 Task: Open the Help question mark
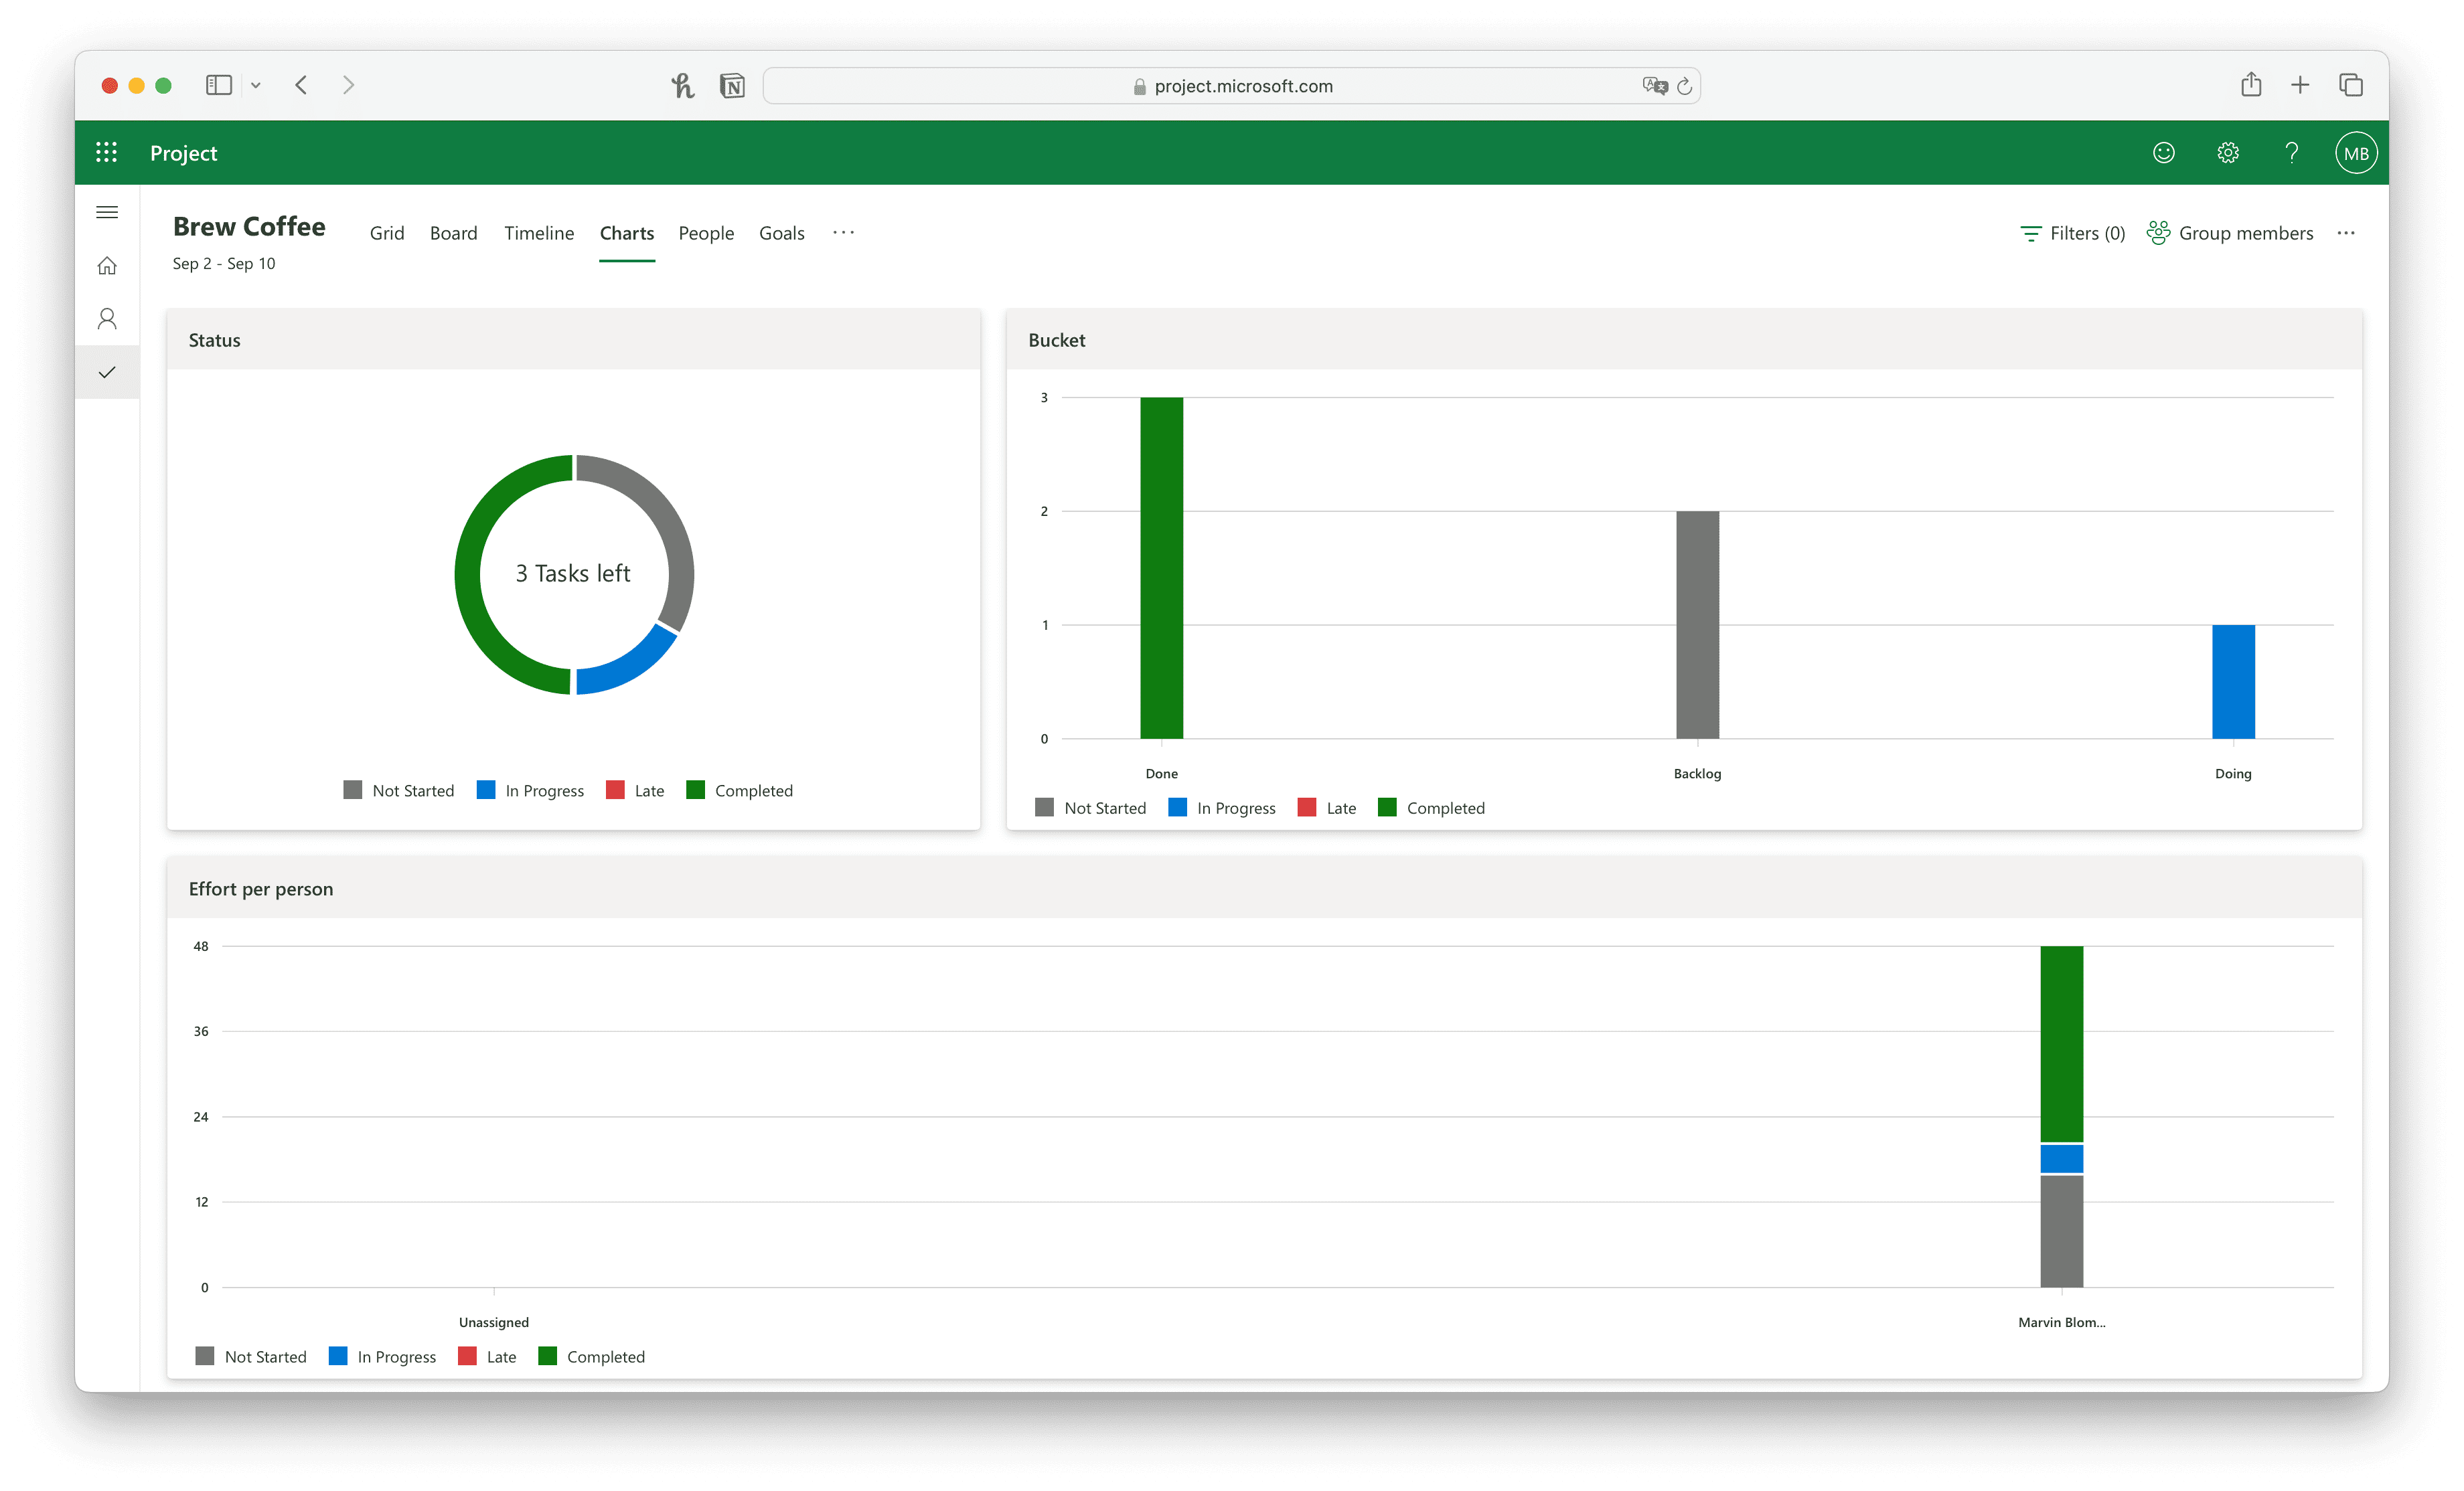coord(2291,152)
